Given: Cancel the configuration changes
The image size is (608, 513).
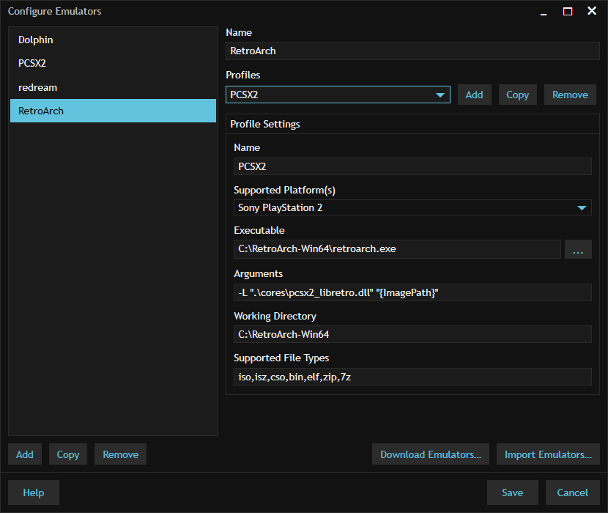Looking at the screenshot, I should [x=573, y=492].
